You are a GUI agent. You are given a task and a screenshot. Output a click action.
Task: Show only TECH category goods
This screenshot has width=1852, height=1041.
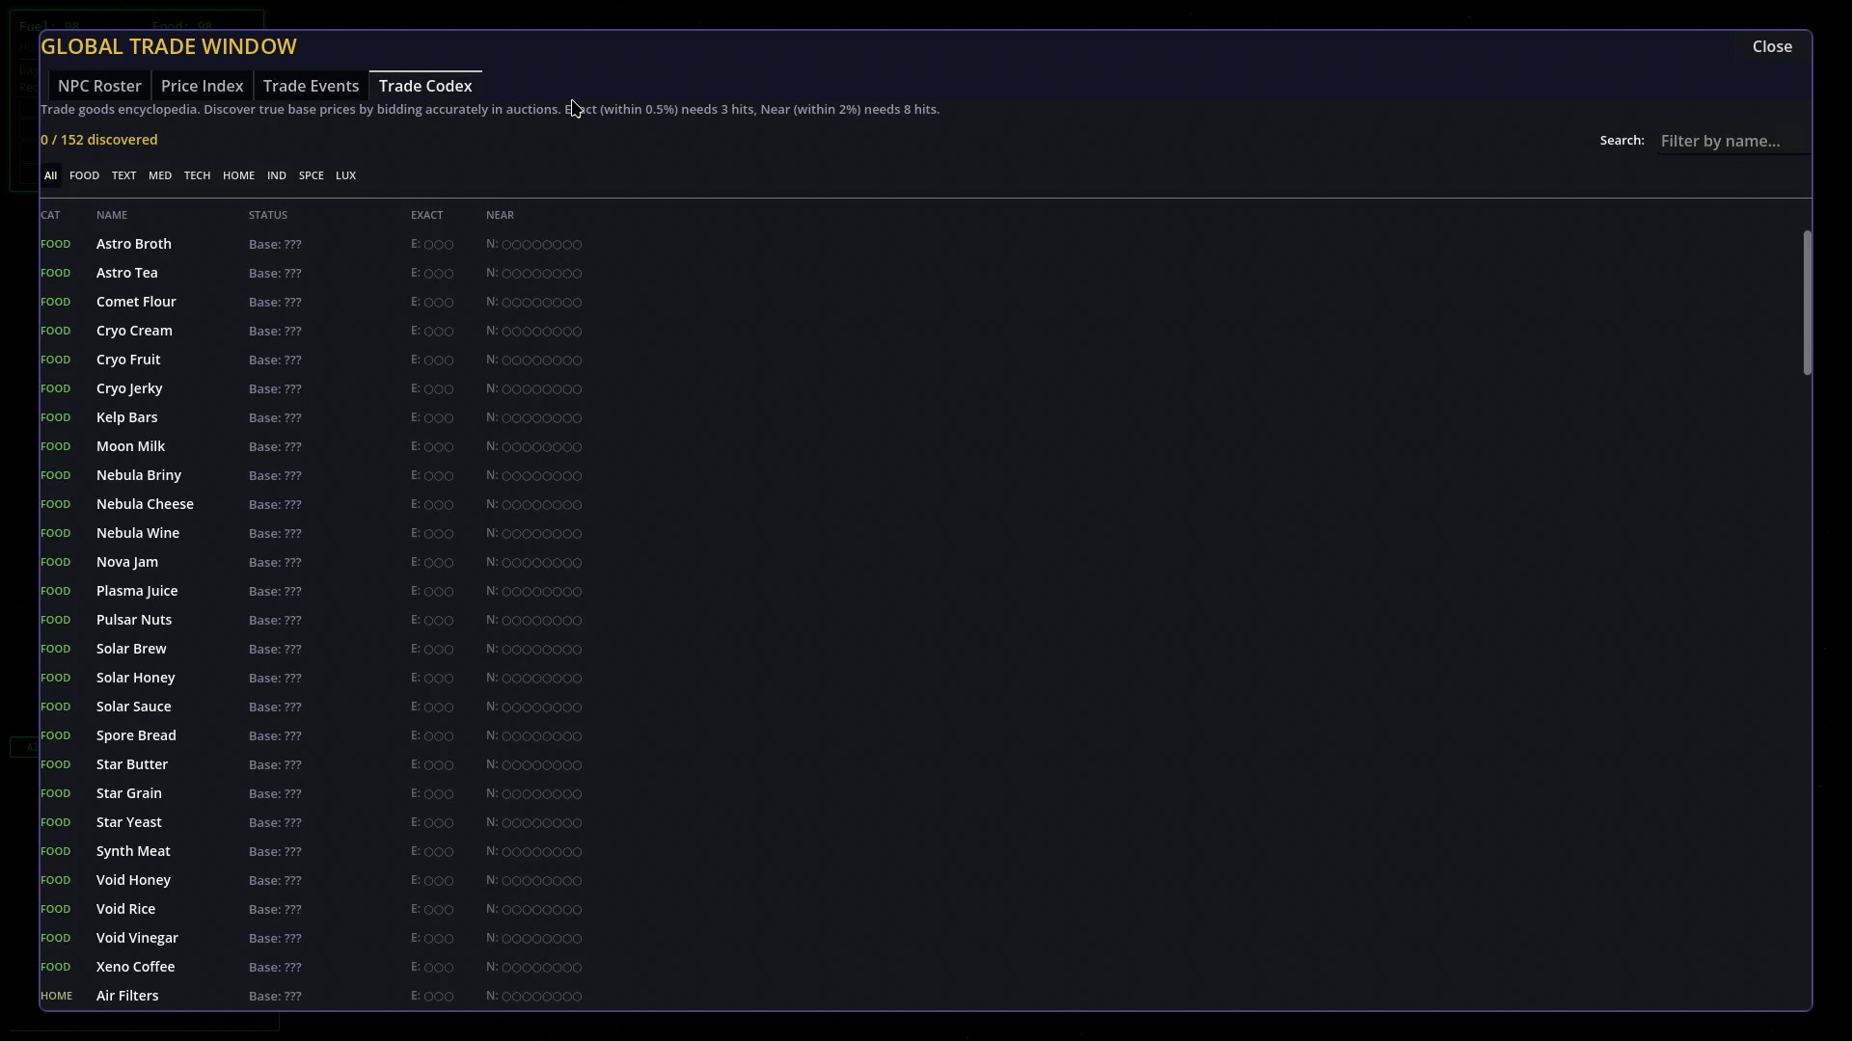click(x=197, y=175)
